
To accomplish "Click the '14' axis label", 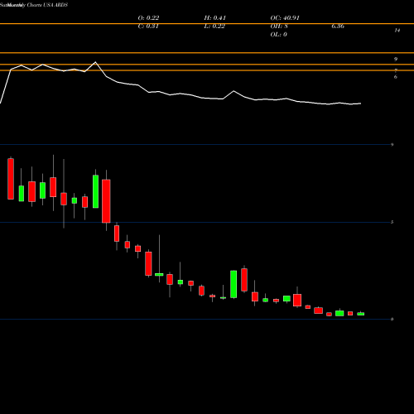I will coord(397,31).
